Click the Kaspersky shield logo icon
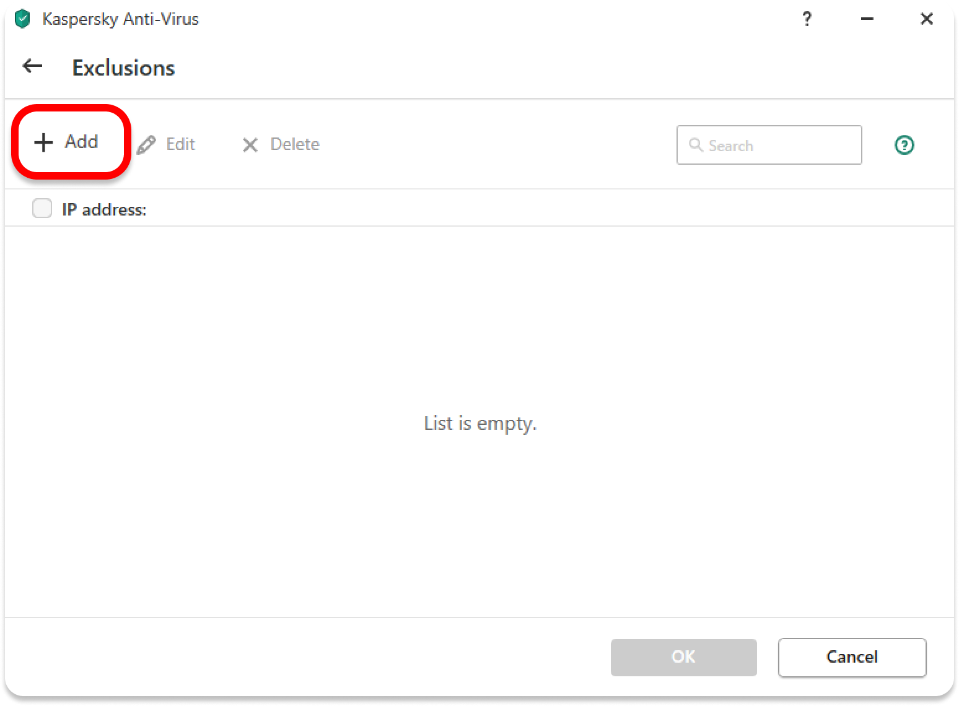The width and height of the screenshot is (959, 706). coord(22,19)
